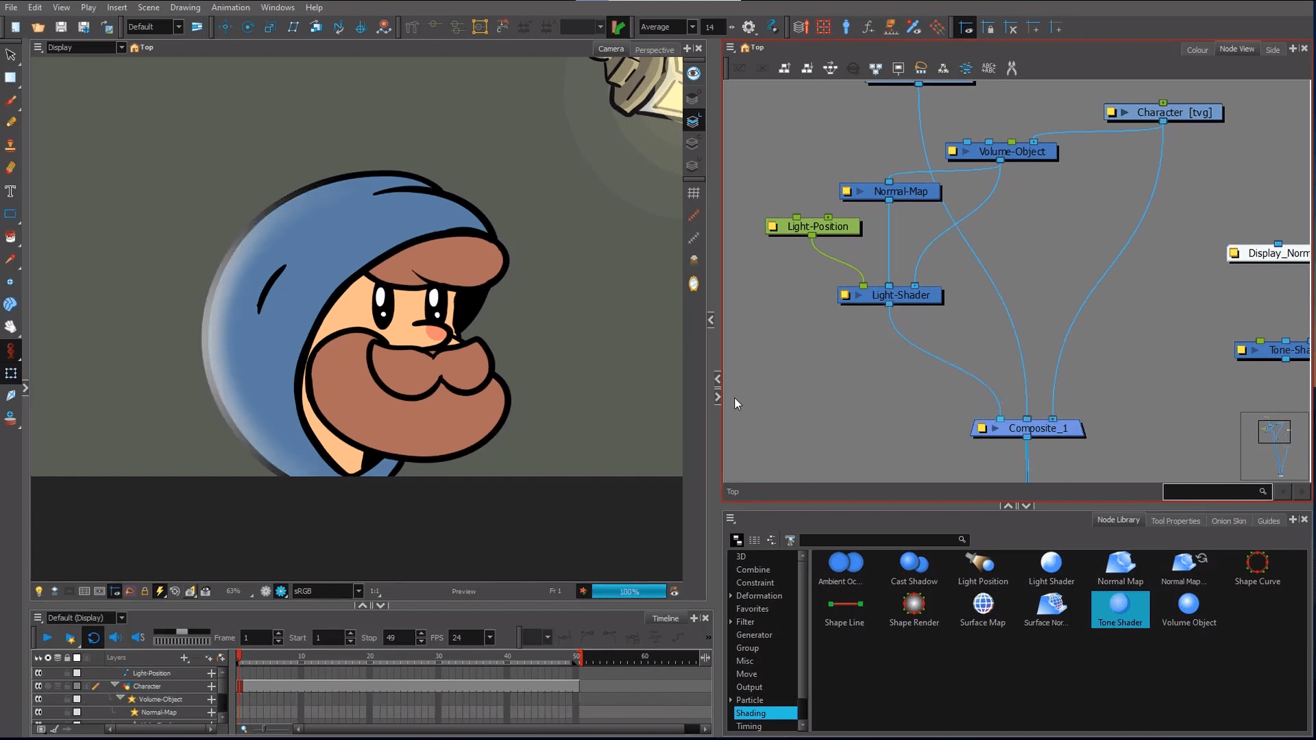Select the Deformation category in library
The image size is (1316, 740).
(759, 595)
